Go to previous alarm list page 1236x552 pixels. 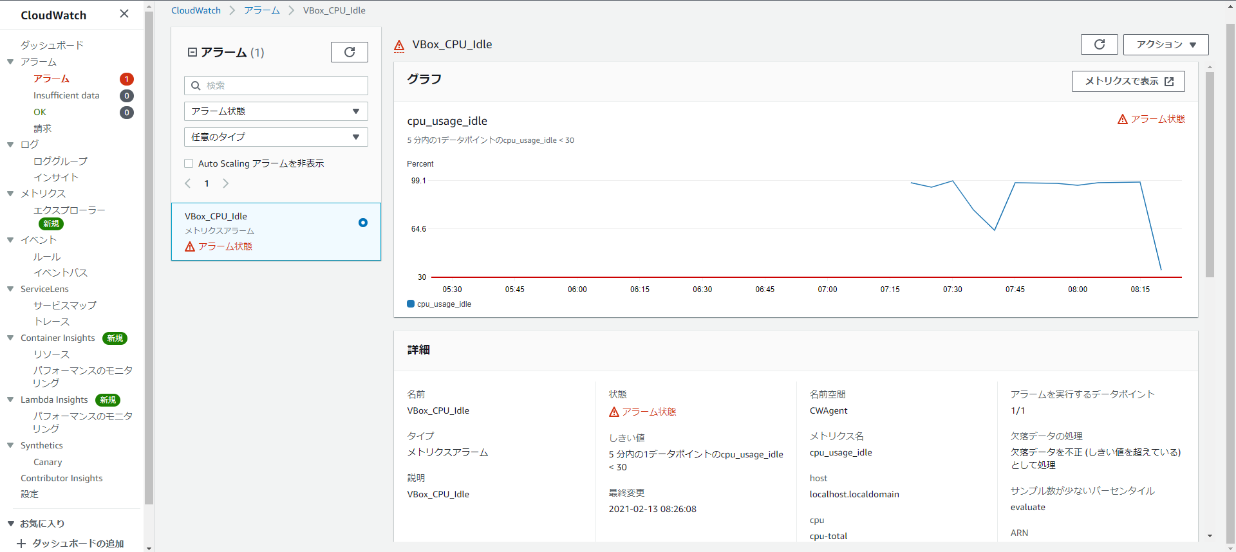click(188, 183)
